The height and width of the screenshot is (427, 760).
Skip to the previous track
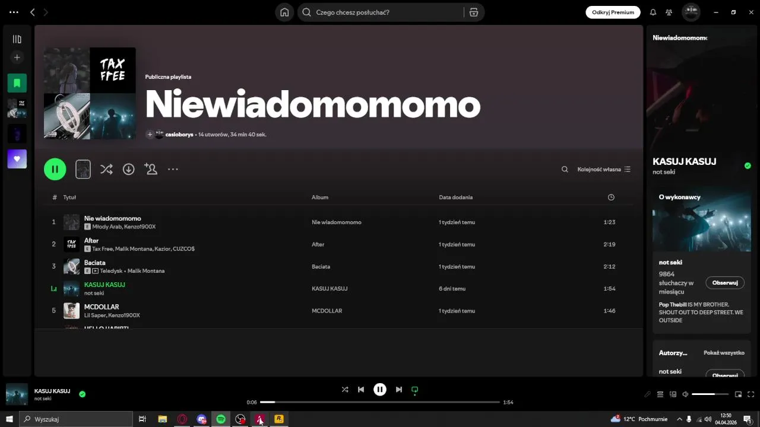pos(361,390)
